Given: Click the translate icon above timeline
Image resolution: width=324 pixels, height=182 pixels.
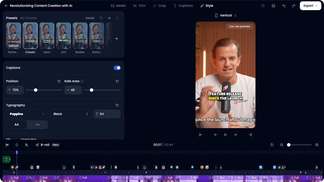Looking at the screenshot, I should (26, 145).
